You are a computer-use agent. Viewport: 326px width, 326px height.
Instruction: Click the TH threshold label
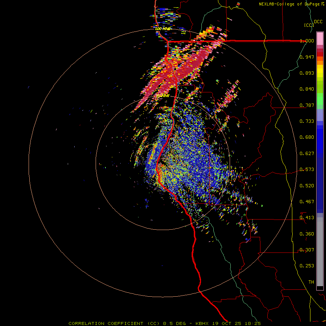click(x=311, y=282)
